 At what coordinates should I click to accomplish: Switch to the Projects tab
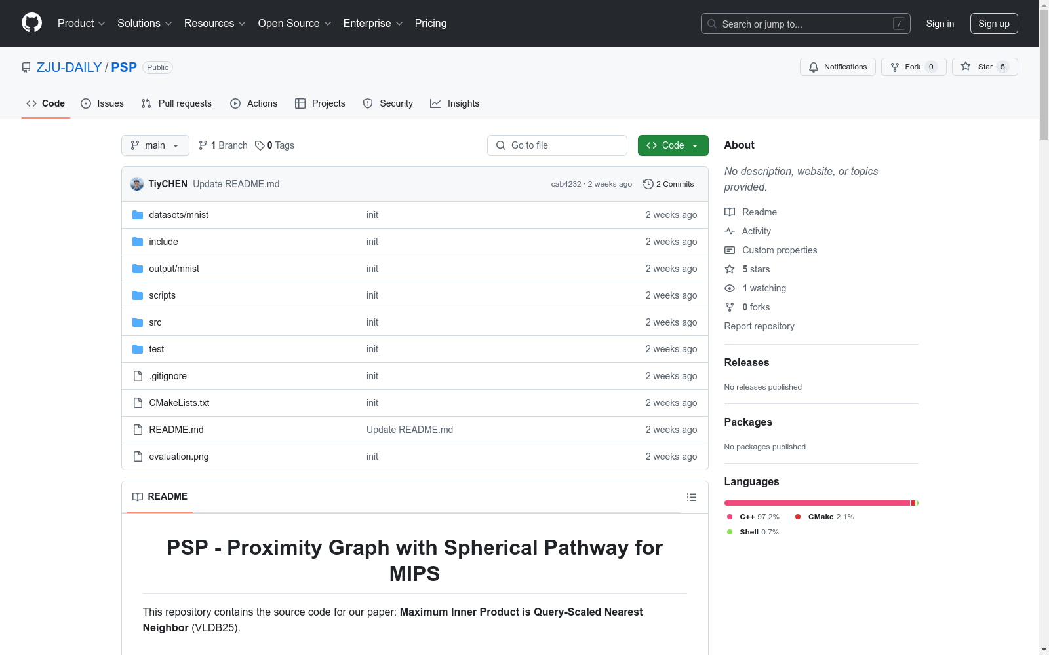click(320, 103)
